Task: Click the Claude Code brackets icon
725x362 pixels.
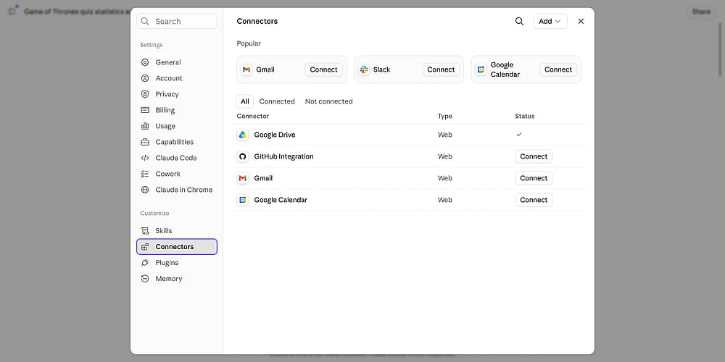Action: pyautogui.click(x=145, y=158)
